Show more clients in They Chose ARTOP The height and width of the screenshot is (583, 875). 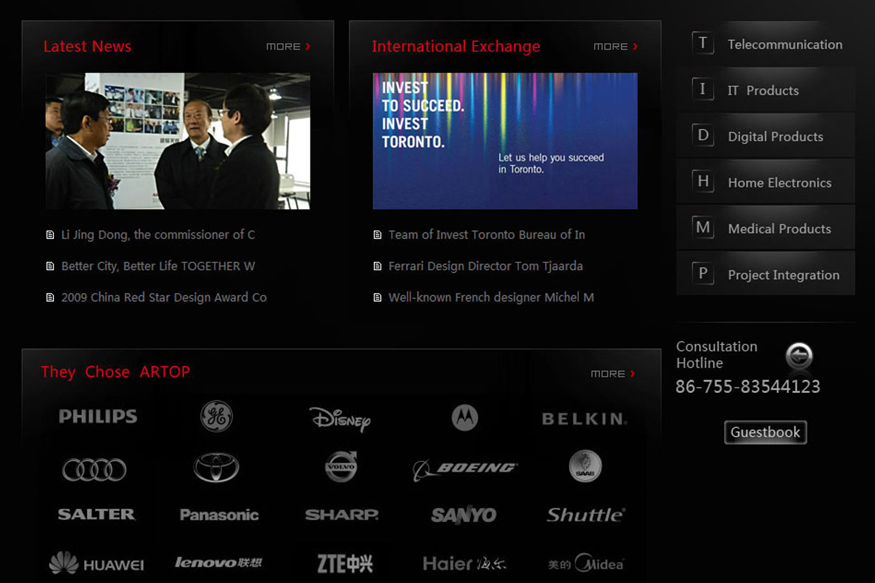pos(612,374)
